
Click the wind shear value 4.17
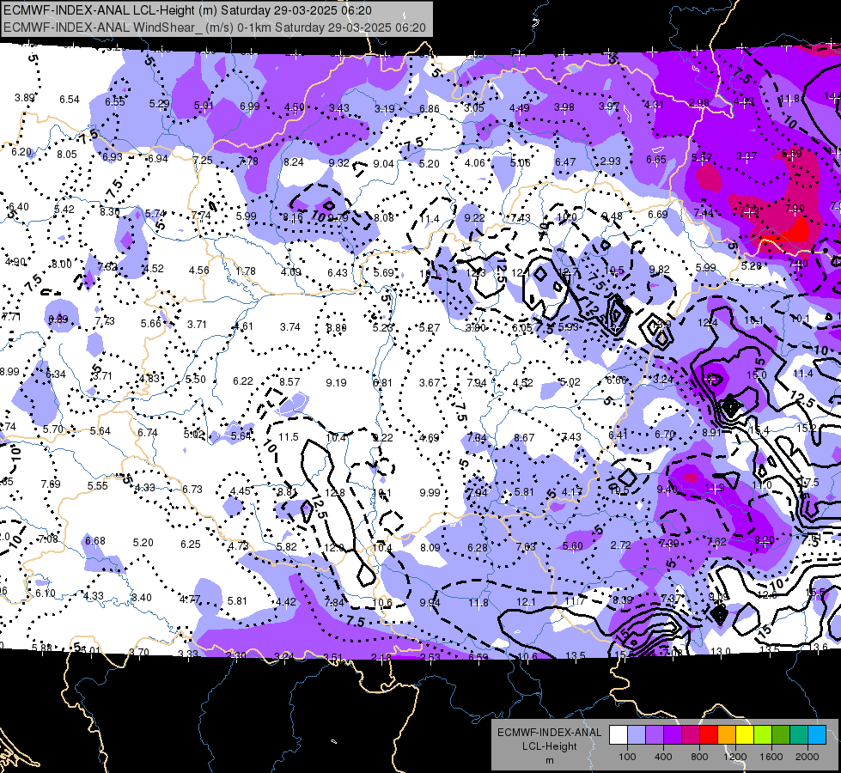click(x=572, y=491)
